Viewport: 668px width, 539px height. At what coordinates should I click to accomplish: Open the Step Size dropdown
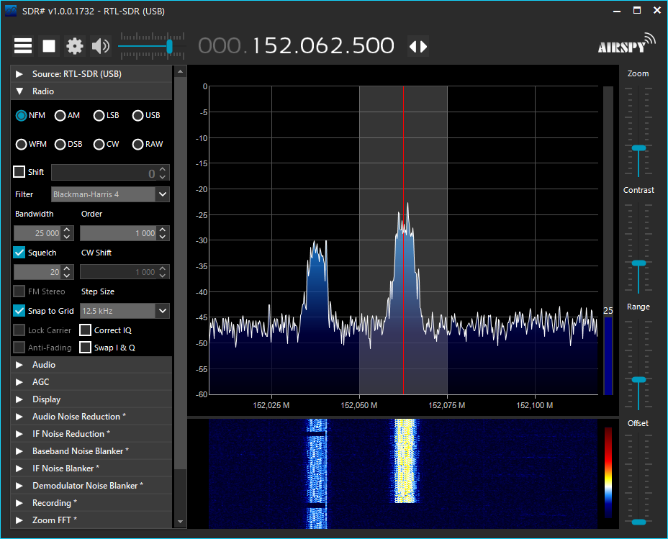tap(162, 311)
